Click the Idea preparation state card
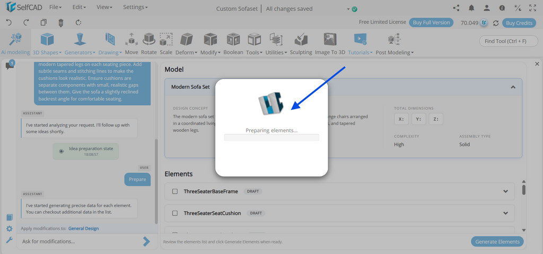Screen dimensions: 543x254 point(85,151)
